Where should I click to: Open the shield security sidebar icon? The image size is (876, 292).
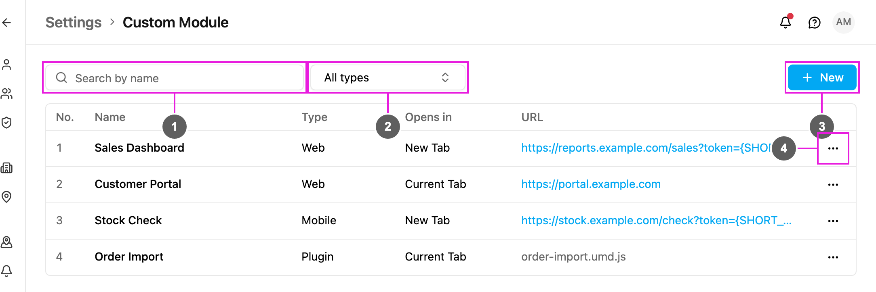click(x=7, y=123)
